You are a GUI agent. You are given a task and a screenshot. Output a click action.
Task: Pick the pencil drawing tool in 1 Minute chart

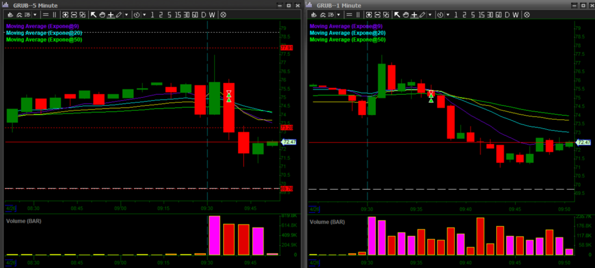tap(422, 14)
